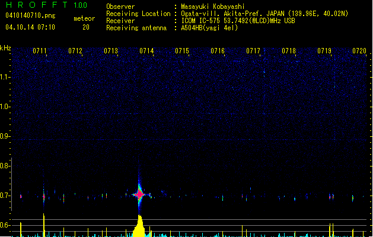Click the 0717 time tick label
The image size is (373, 237).
click(x=253, y=52)
